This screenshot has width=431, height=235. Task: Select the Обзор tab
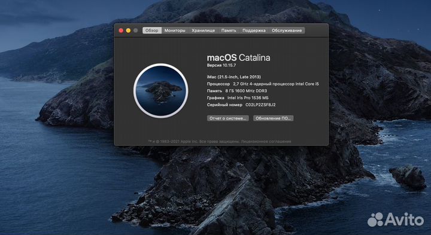point(152,30)
